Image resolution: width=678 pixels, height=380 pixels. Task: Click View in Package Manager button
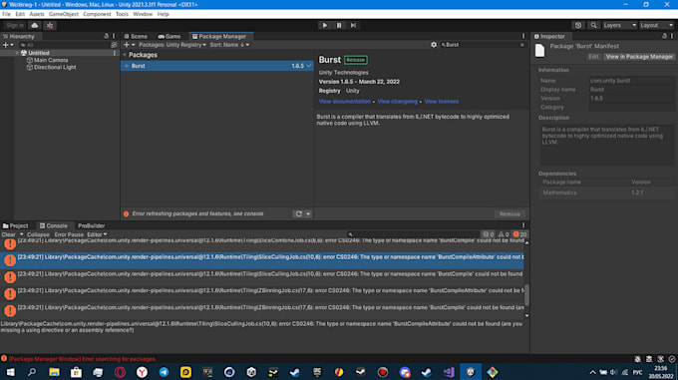point(639,57)
